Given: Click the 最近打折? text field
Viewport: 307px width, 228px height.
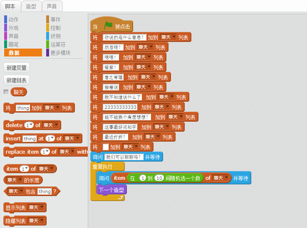Looking at the screenshot, I should point(115,137).
